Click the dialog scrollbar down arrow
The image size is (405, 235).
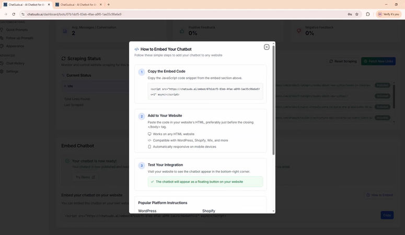click(x=273, y=211)
